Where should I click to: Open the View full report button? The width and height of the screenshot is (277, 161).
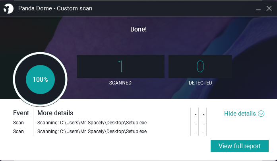click(239, 146)
